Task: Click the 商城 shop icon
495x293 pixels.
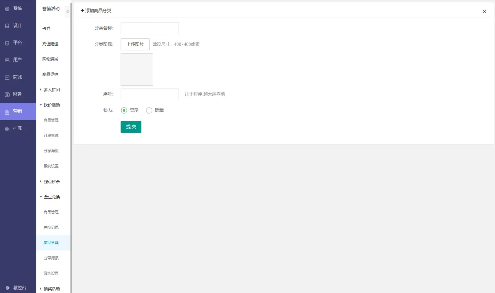Action: click(7, 78)
